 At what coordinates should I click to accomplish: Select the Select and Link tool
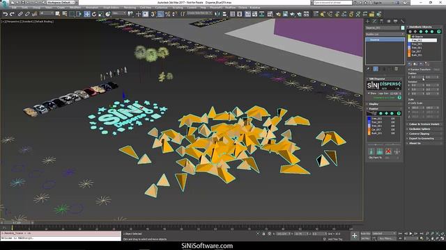(20, 14)
